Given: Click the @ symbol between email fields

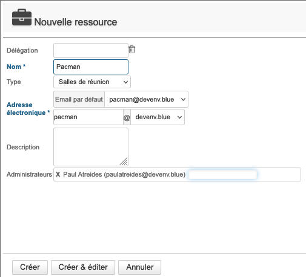Looking at the screenshot, I should 127,117.
